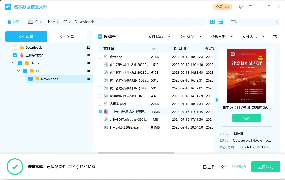Click the unity3D spreadsheet file icon
The width and height of the screenshot is (285, 180).
tap(106, 119)
